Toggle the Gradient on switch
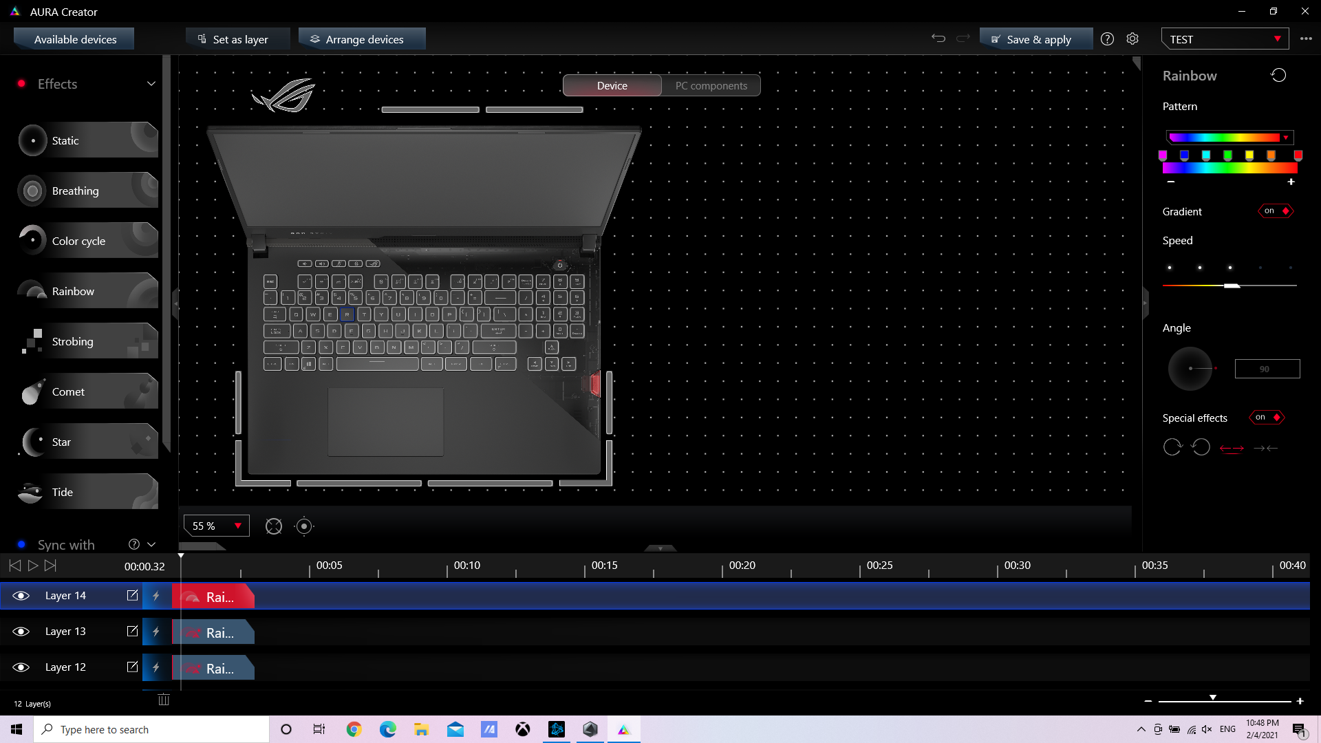This screenshot has height=743, width=1321. [1276, 211]
